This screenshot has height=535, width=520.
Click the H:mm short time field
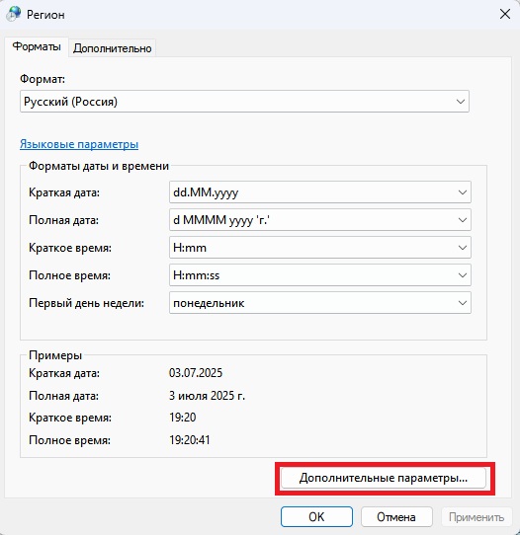(320, 248)
